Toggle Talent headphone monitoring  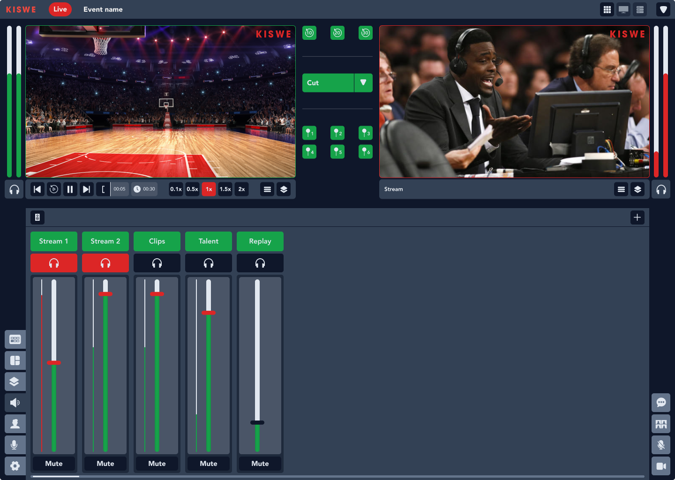click(x=209, y=263)
